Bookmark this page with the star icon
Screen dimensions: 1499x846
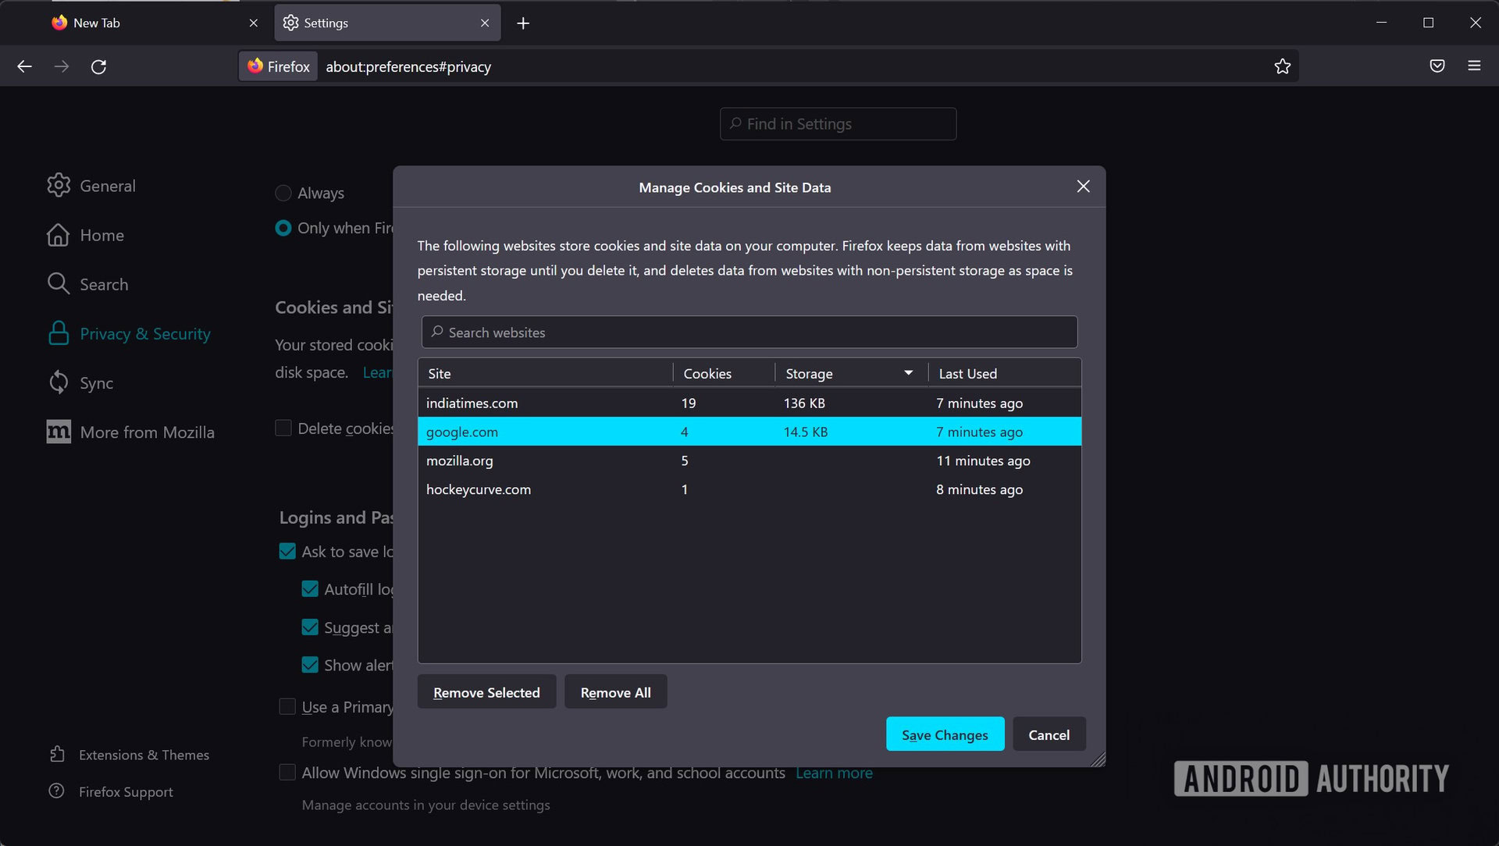click(x=1282, y=66)
